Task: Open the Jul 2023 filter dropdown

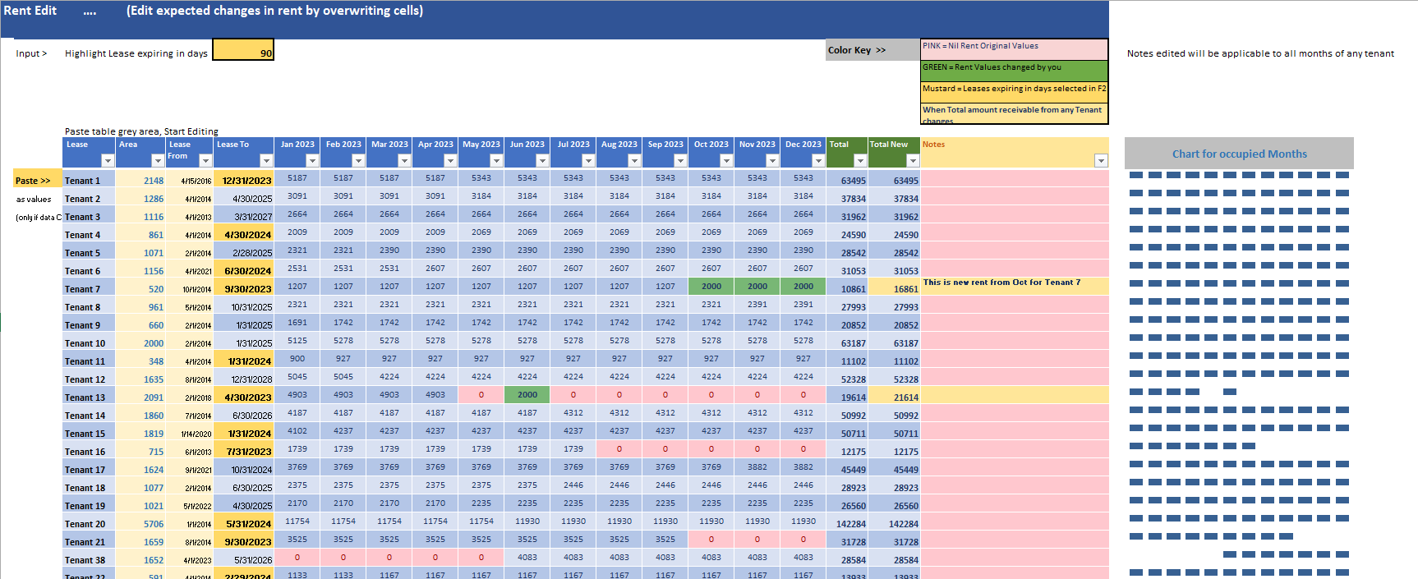Action: click(x=588, y=161)
